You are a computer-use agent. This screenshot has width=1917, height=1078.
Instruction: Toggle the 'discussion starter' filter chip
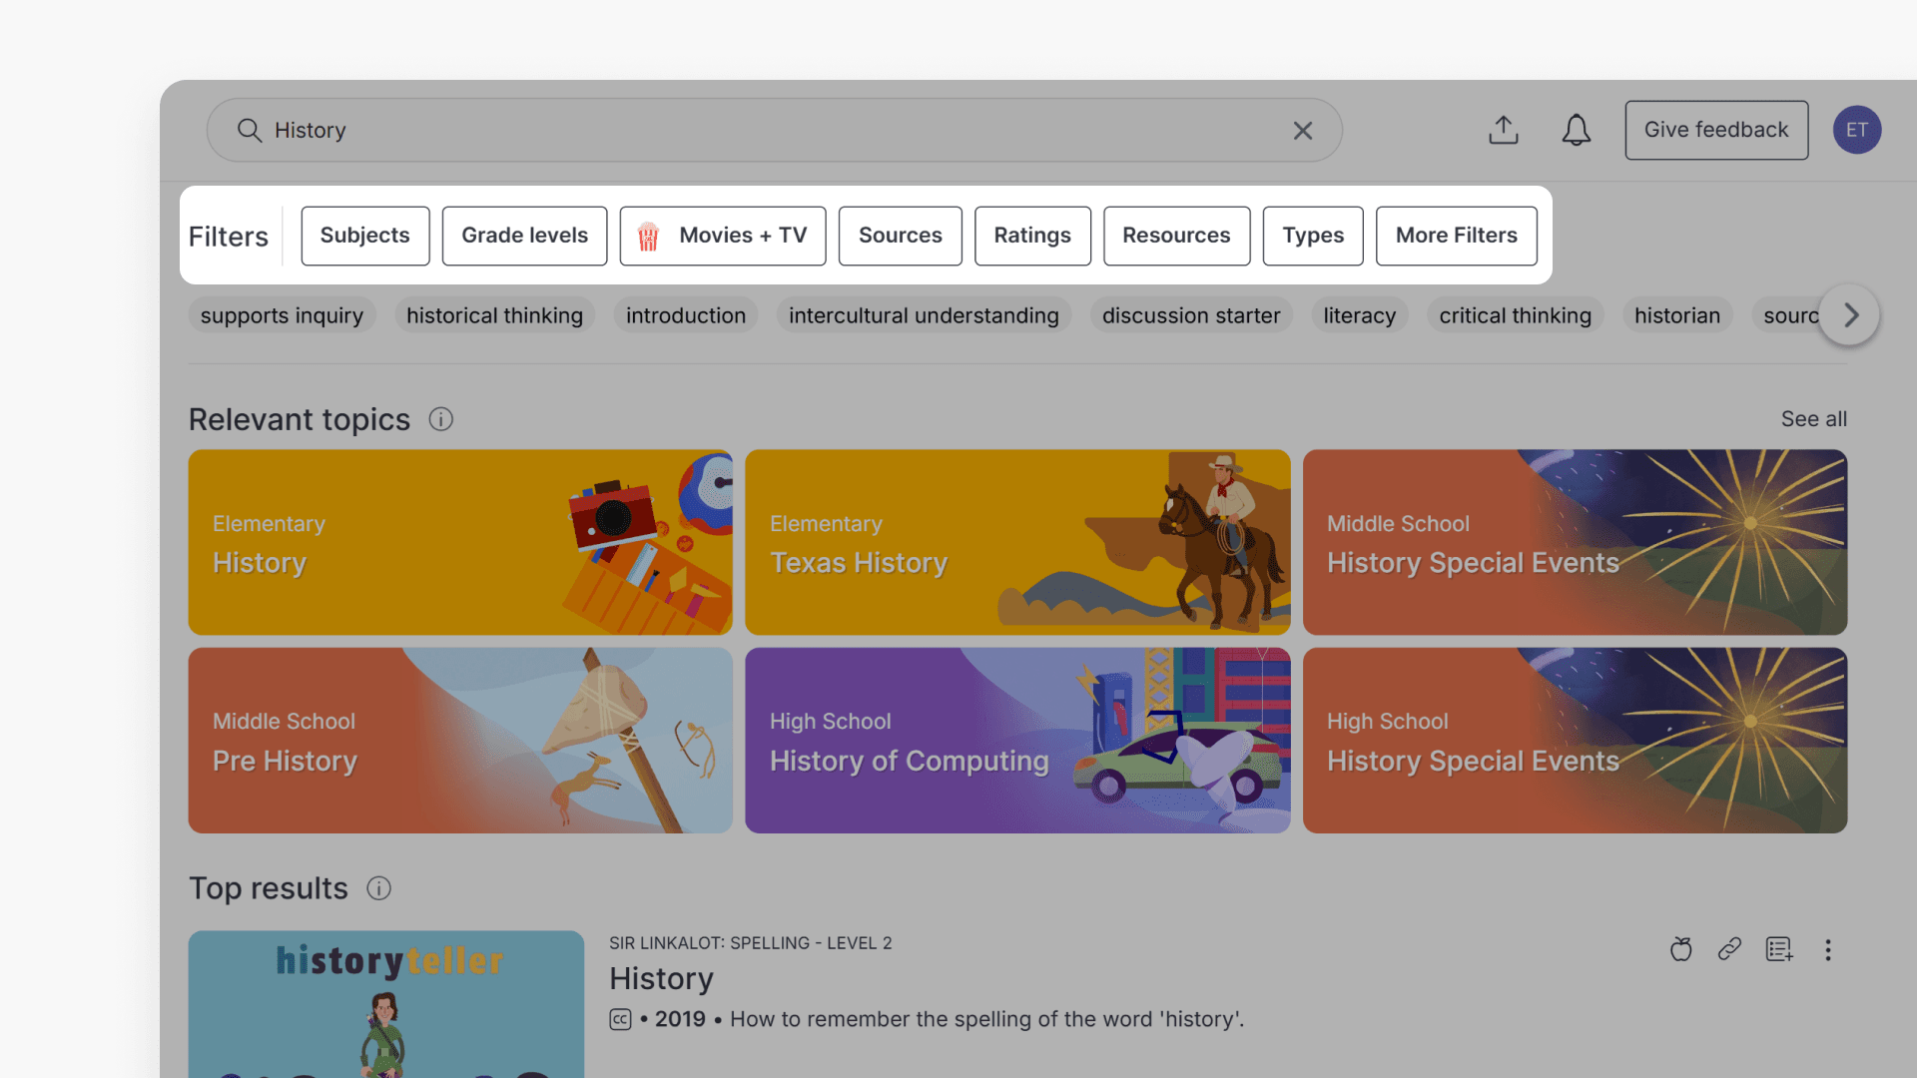(1191, 314)
